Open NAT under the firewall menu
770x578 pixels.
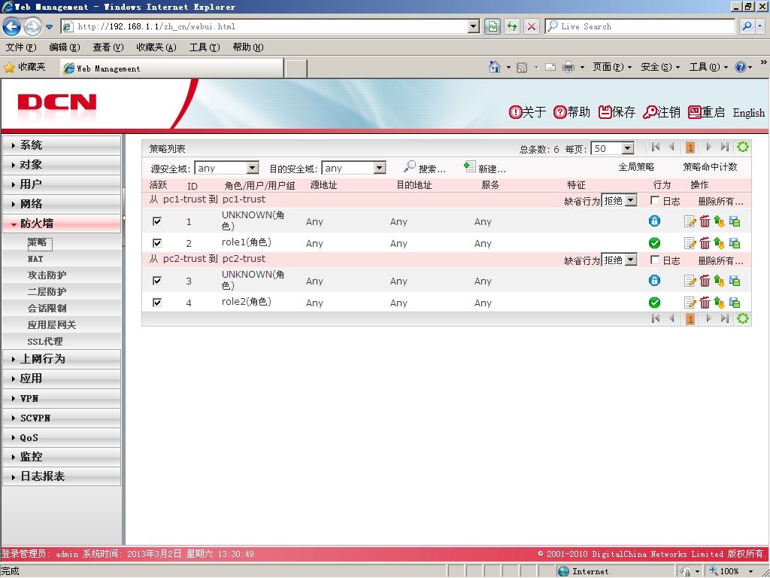coord(35,259)
